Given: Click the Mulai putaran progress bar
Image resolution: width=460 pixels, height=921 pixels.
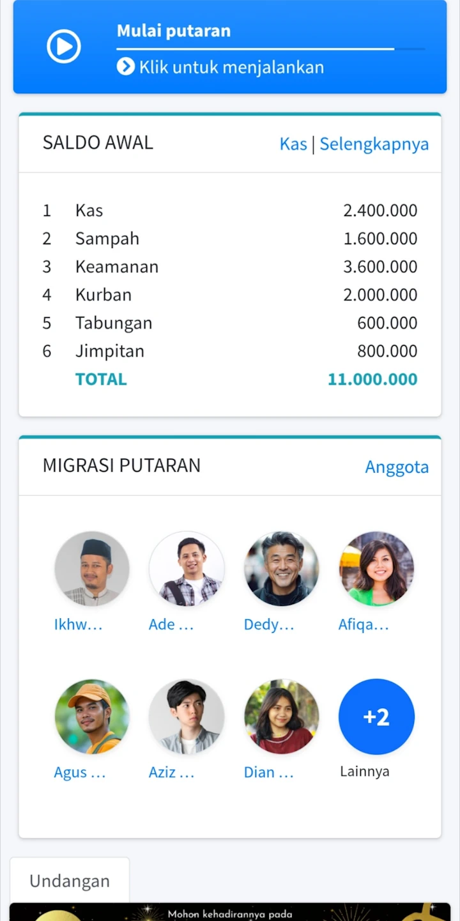Looking at the screenshot, I should tap(270, 49).
